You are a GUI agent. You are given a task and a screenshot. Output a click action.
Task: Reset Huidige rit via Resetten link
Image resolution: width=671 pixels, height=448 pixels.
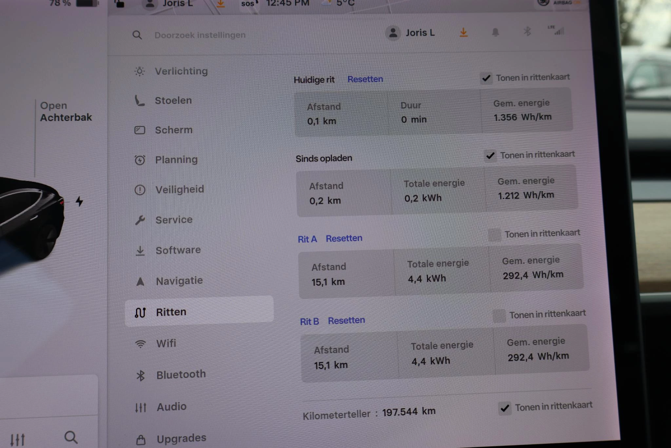pyautogui.click(x=365, y=79)
